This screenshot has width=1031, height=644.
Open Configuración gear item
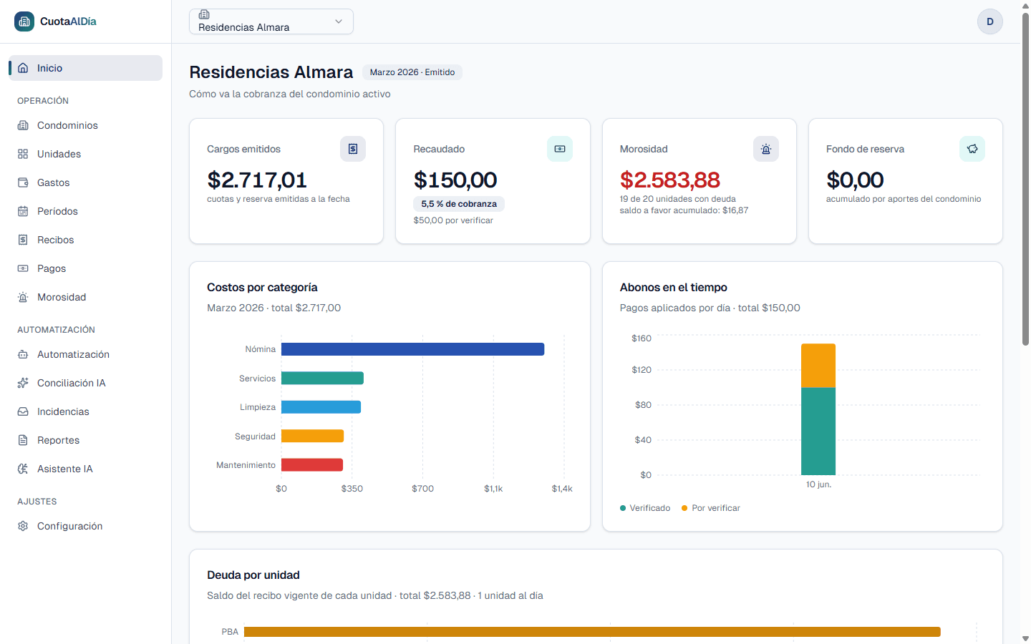(85, 526)
